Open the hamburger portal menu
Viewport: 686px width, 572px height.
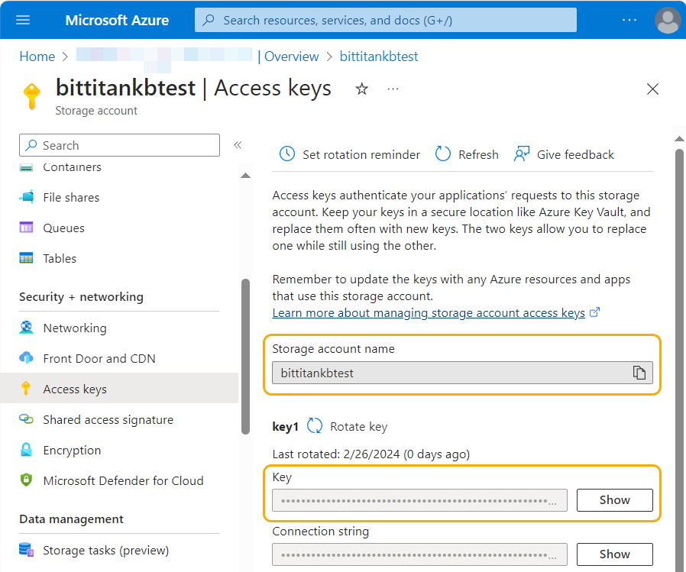pyautogui.click(x=23, y=20)
